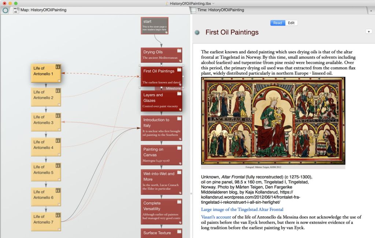The height and width of the screenshot is (238, 375).
Task: Click the add tab plus button
Action: click(371, 11)
